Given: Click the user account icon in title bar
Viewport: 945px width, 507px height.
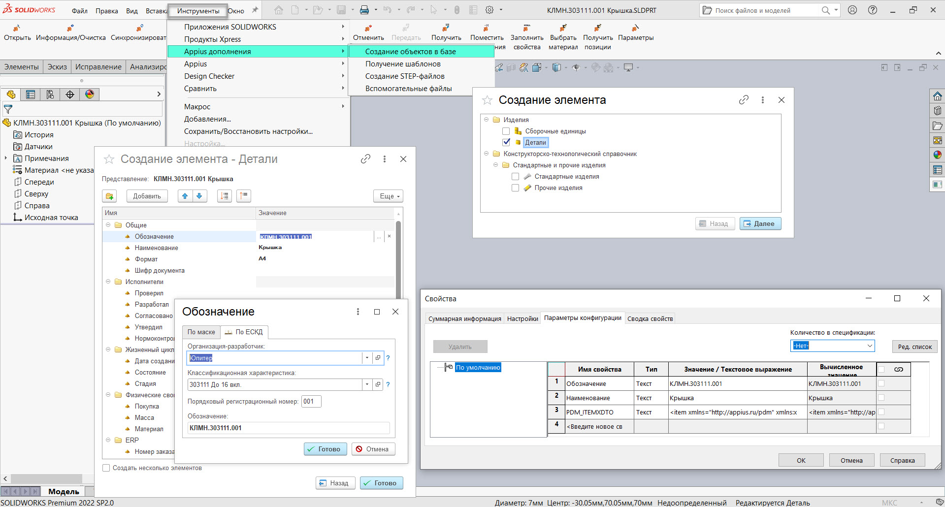Looking at the screenshot, I should coord(852,10).
